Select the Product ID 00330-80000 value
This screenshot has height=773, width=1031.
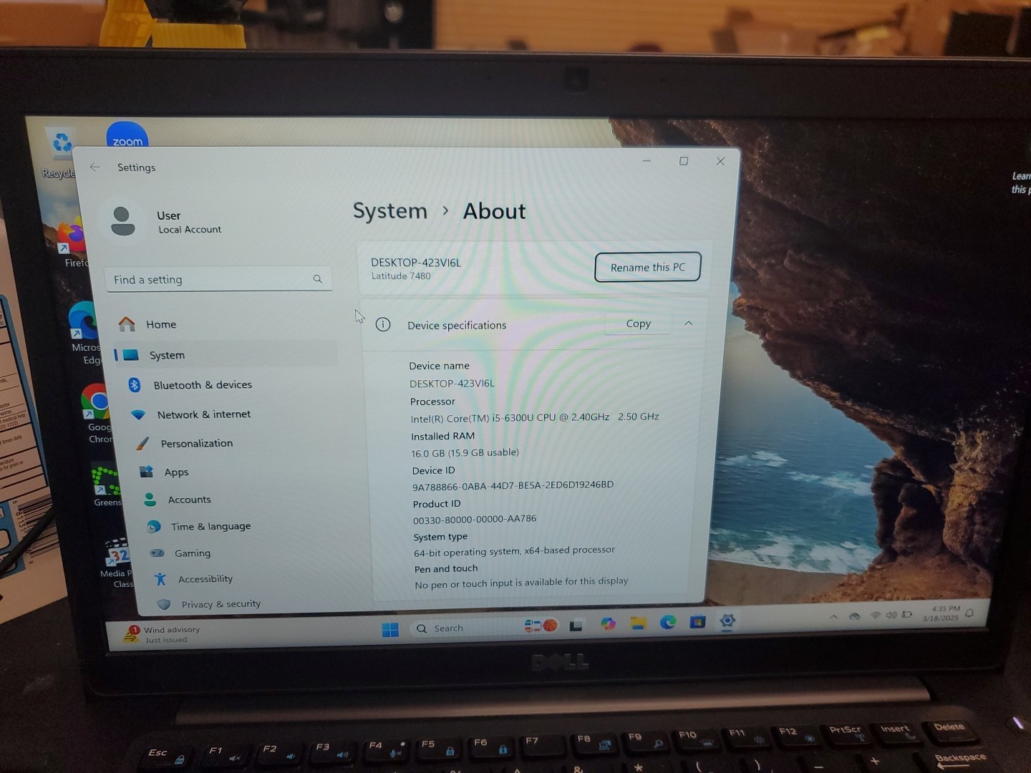point(475,520)
